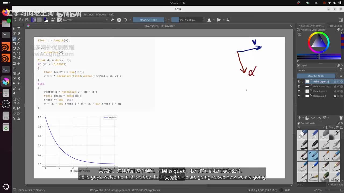Toggle horizontal mirror tool
This screenshot has height=193, width=344.
[209, 20]
